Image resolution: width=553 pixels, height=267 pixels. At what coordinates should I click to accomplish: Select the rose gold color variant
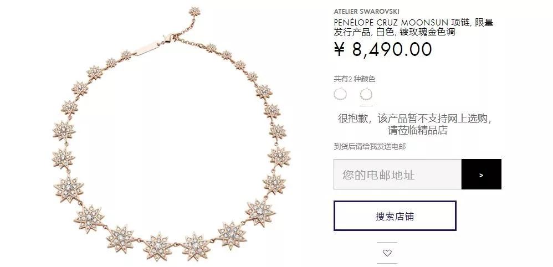[366, 94]
